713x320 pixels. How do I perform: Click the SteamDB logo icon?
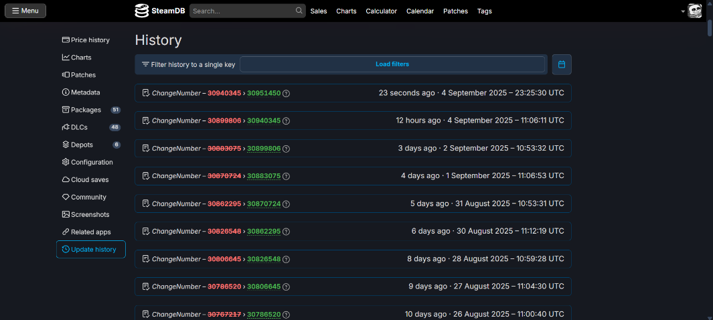141,11
